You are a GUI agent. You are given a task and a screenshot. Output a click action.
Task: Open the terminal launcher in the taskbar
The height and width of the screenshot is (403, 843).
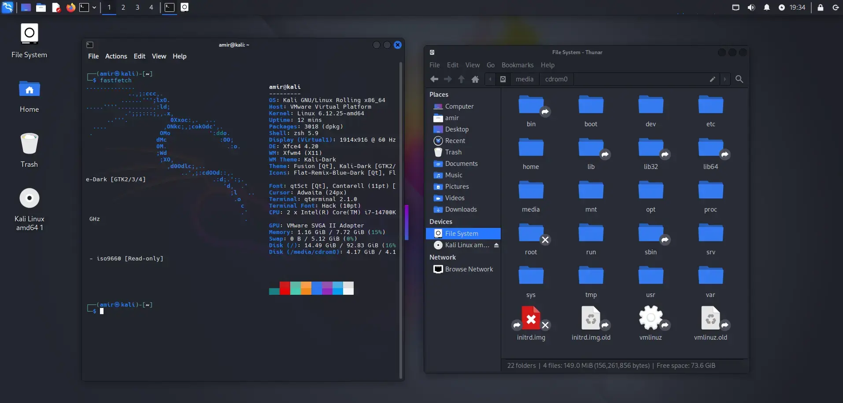pos(84,7)
